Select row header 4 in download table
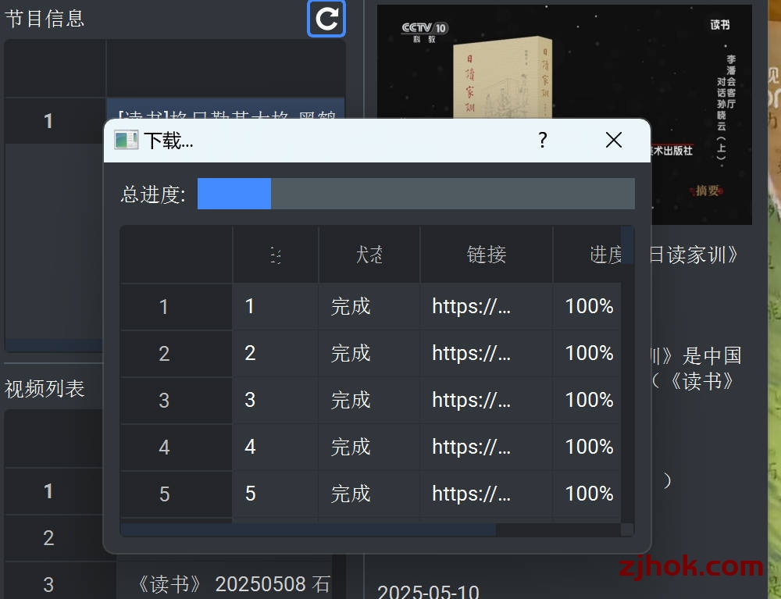This screenshot has width=781, height=599. tap(177, 447)
